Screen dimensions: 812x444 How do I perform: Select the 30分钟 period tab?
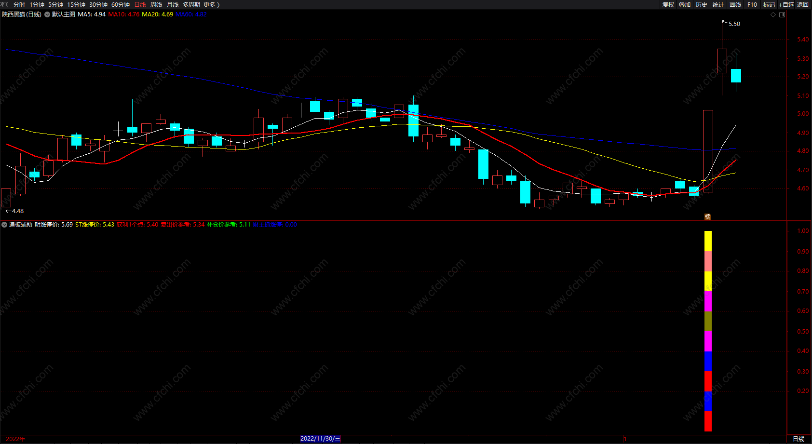(98, 4)
